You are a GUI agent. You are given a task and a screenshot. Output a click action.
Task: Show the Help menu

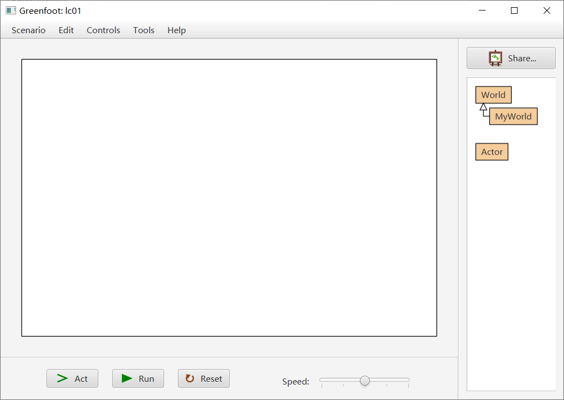click(x=176, y=30)
